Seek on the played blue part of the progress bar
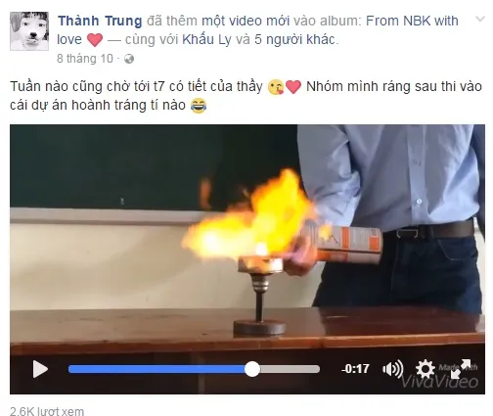The image size is (493, 416). click(x=157, y=369)
